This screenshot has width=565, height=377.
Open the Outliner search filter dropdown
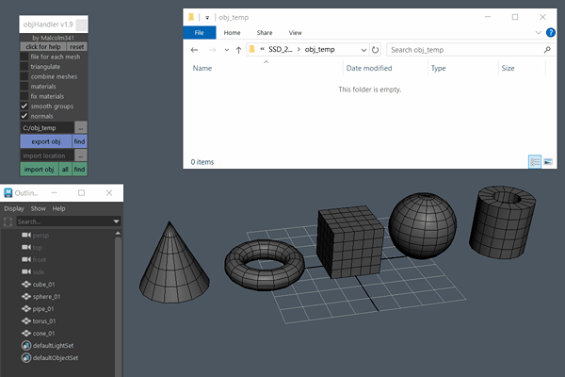(x=116, y=221)
